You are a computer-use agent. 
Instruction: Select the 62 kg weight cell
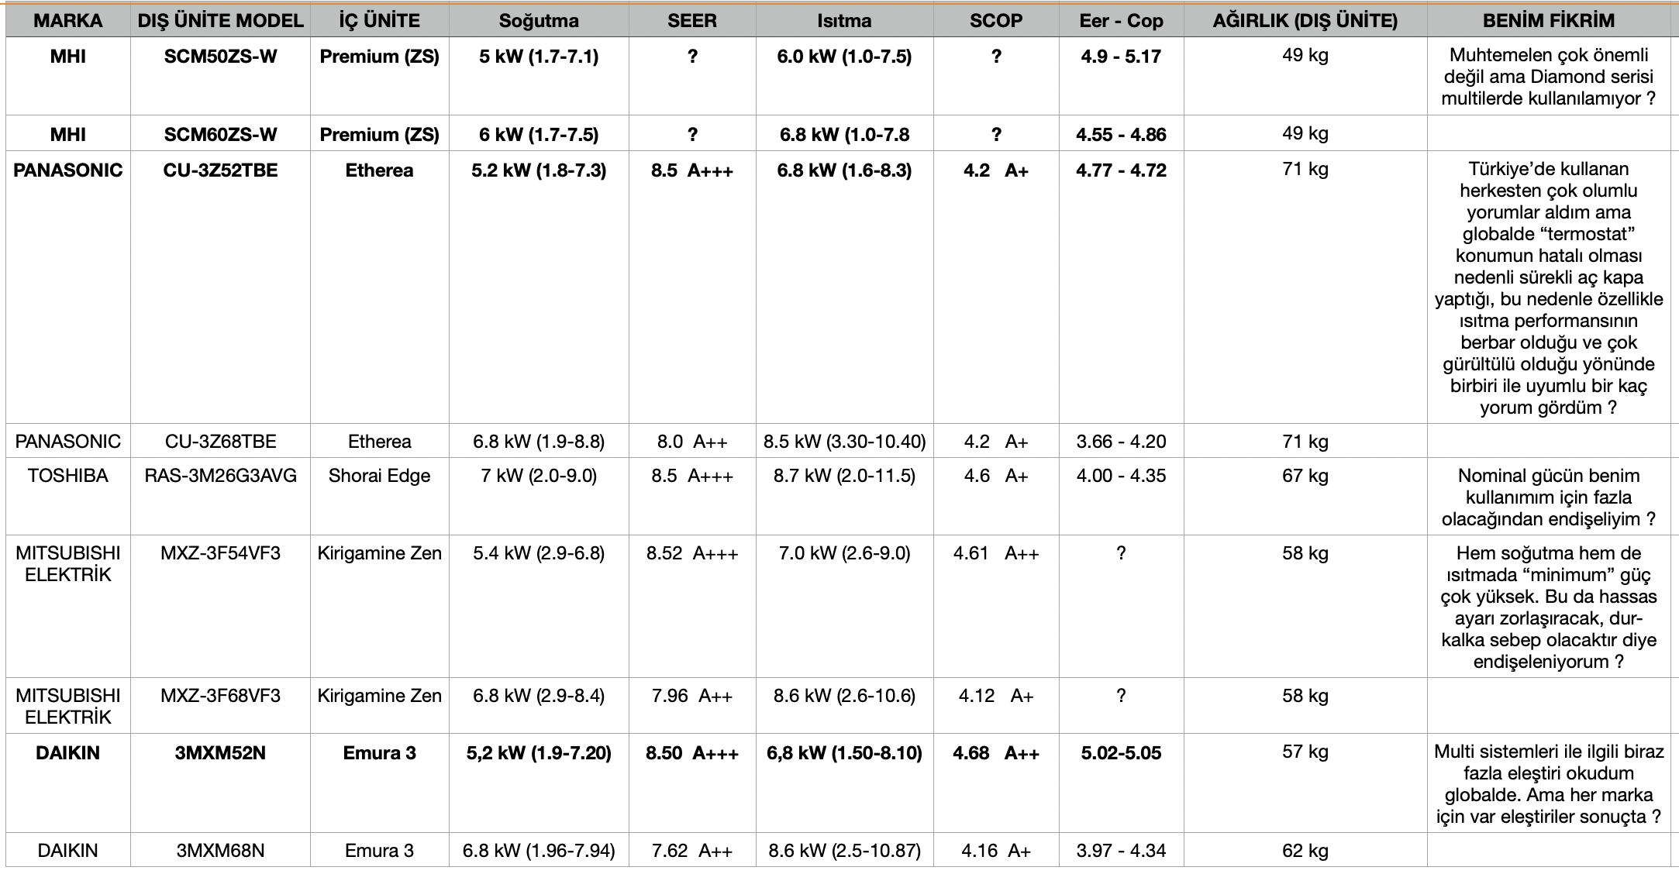tap(1305, 851)
